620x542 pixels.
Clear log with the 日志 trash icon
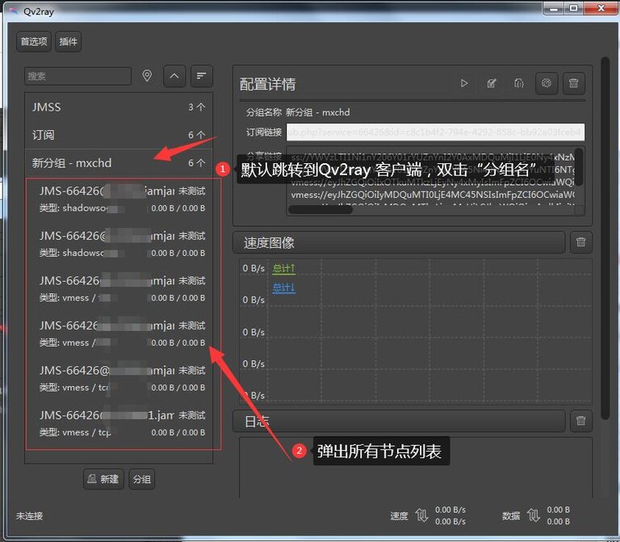click(x=581, y=421)
